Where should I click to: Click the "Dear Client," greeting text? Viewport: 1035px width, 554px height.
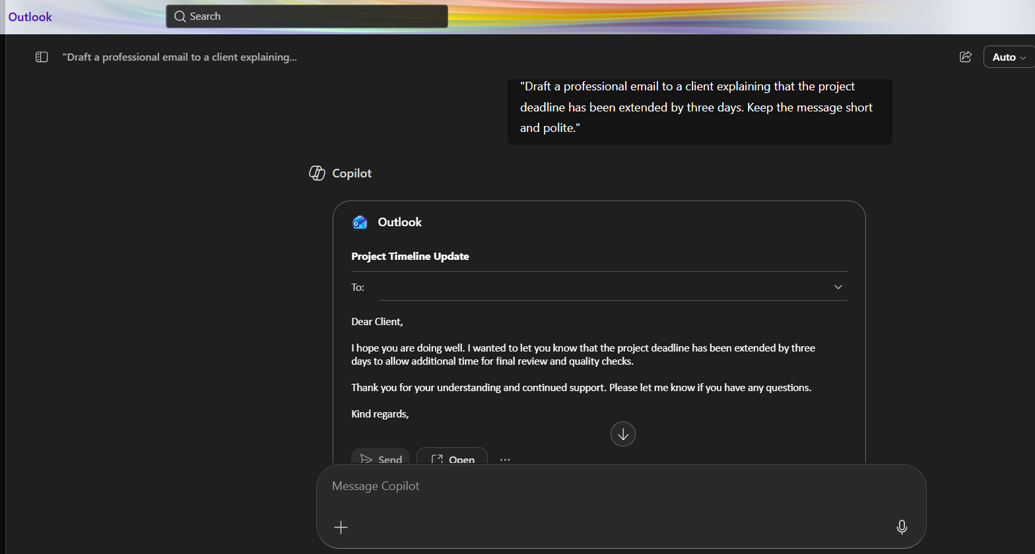pyautogui.click(x=377, y=322)
